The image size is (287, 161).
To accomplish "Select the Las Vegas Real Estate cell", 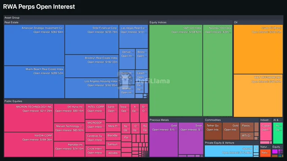I will 133,36.
